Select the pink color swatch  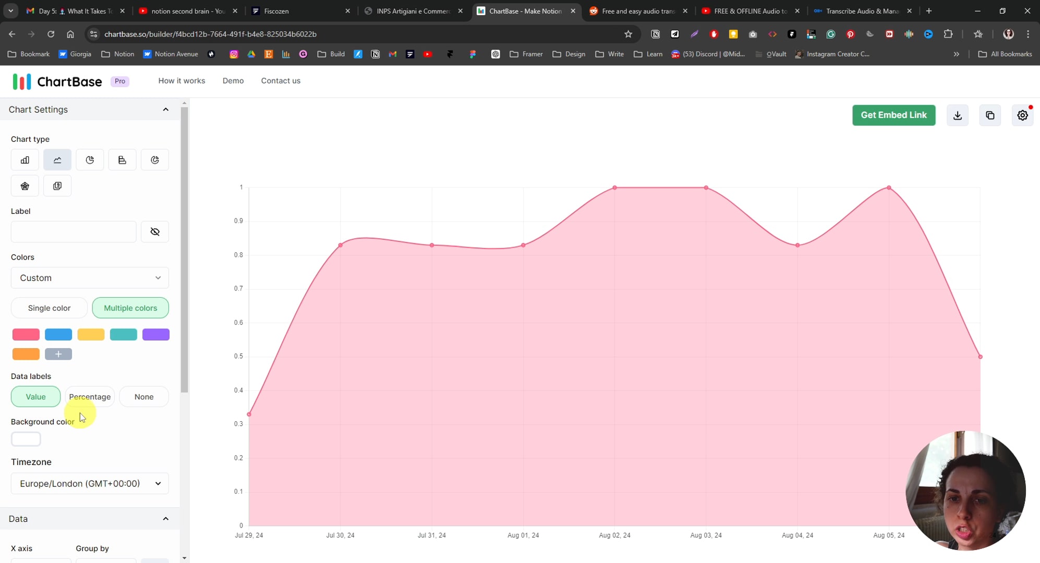click(26, 334)
